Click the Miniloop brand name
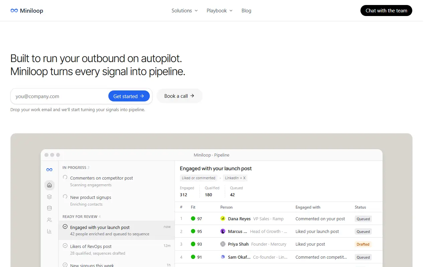The image size is (428, 267). pos(31,11)
